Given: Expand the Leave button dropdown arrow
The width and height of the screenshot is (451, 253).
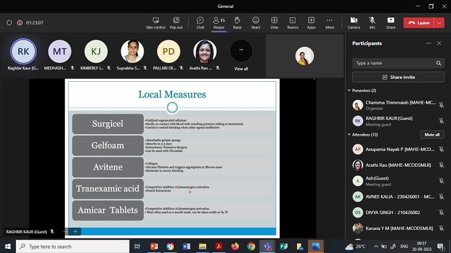Looking at the screenshot, I should coord(439,23).
